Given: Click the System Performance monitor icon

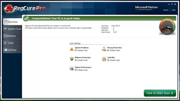Looking at the screenshot, I should coord(72,68).
